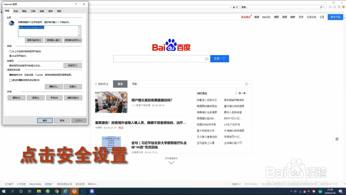
Task: Click the magnifier search icon in browser
Action: tap(321, 7)
